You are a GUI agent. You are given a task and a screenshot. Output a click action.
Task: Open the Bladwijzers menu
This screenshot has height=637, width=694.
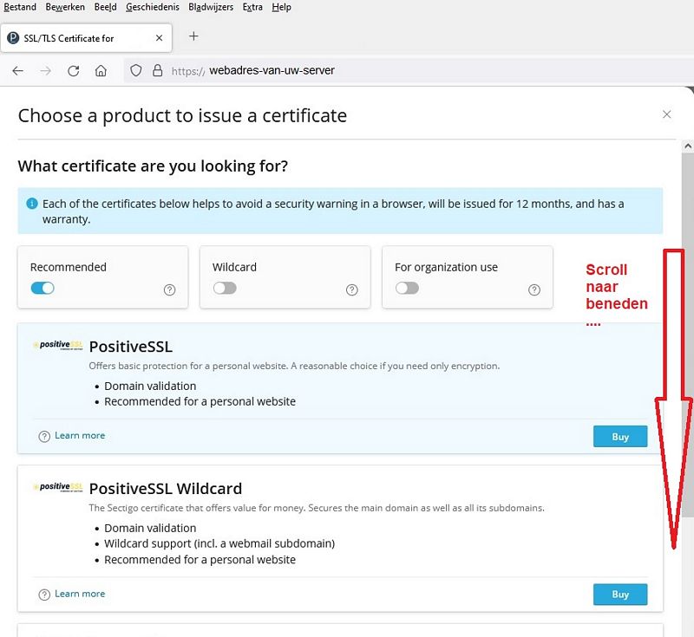point(211,7)
